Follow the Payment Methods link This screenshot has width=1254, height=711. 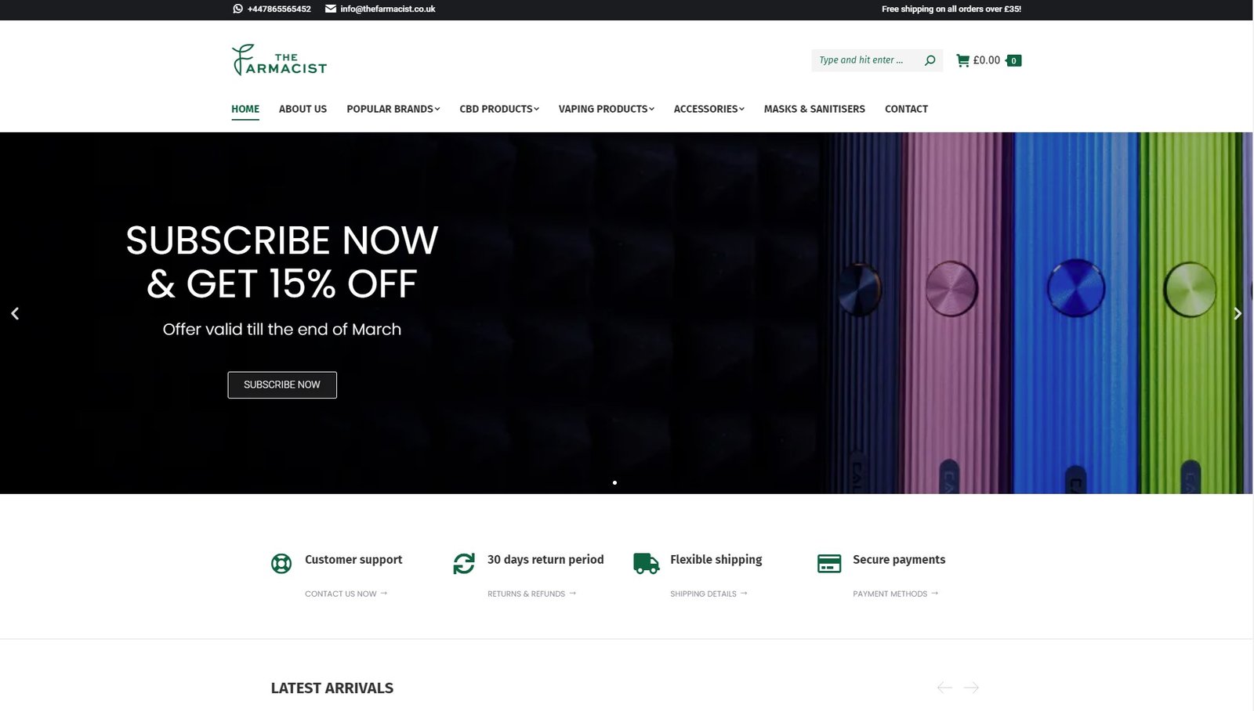(x=895, y=594)
